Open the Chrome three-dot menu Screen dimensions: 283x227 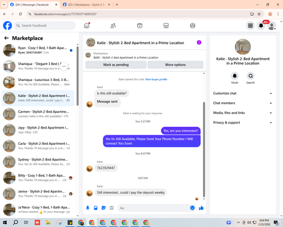[278, 14]
